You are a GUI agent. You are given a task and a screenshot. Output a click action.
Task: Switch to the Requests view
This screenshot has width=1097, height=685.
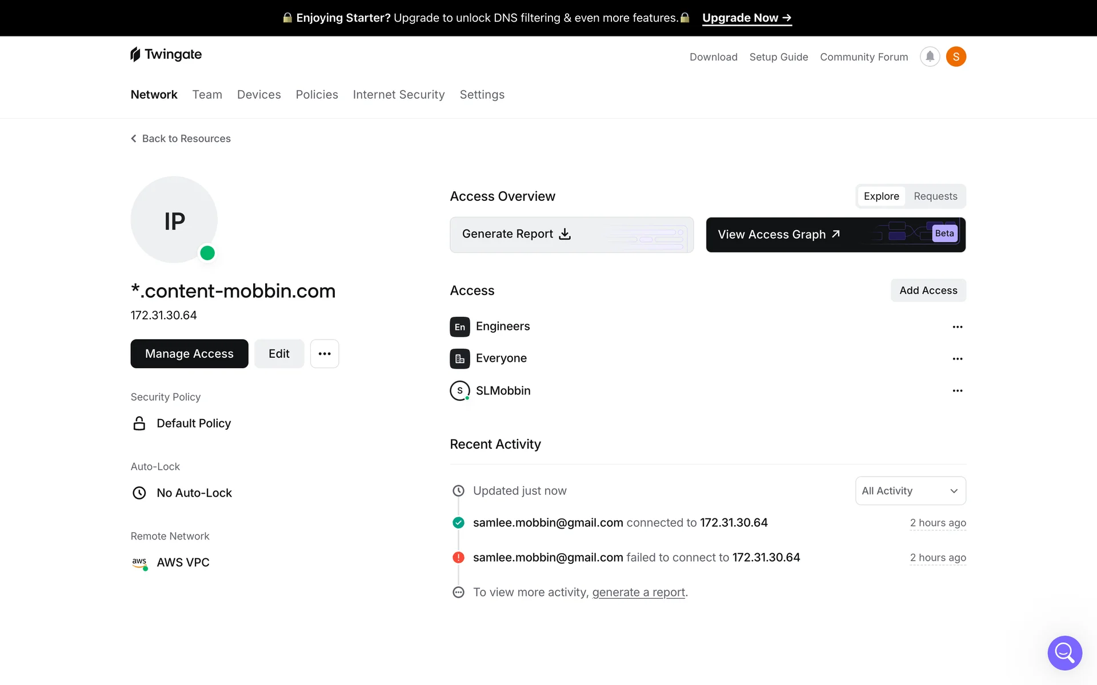click(935, 196)
